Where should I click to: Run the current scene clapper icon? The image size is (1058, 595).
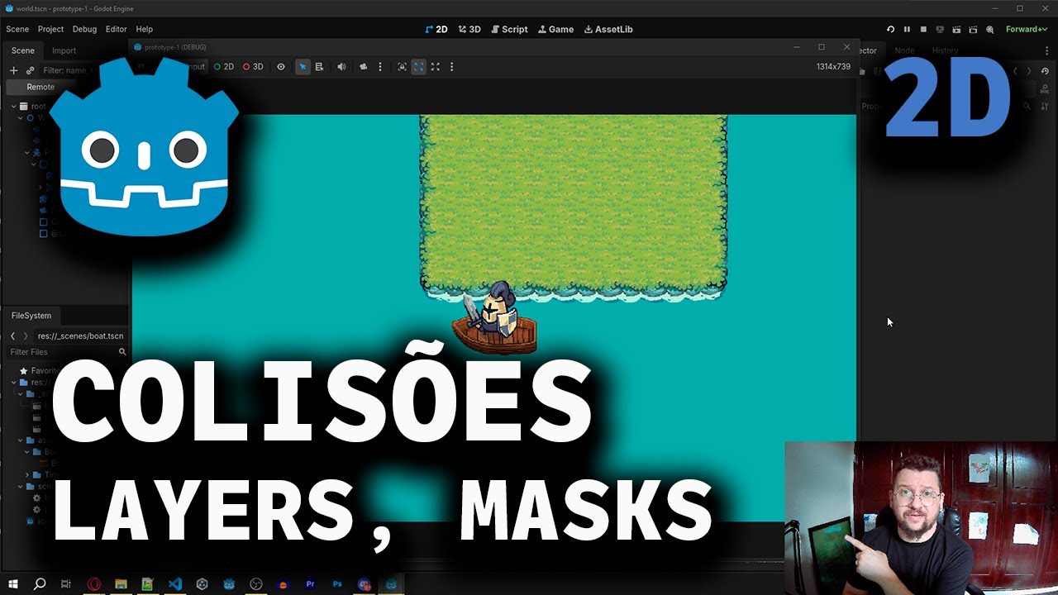pyautogui.click(x=956, y=29)
